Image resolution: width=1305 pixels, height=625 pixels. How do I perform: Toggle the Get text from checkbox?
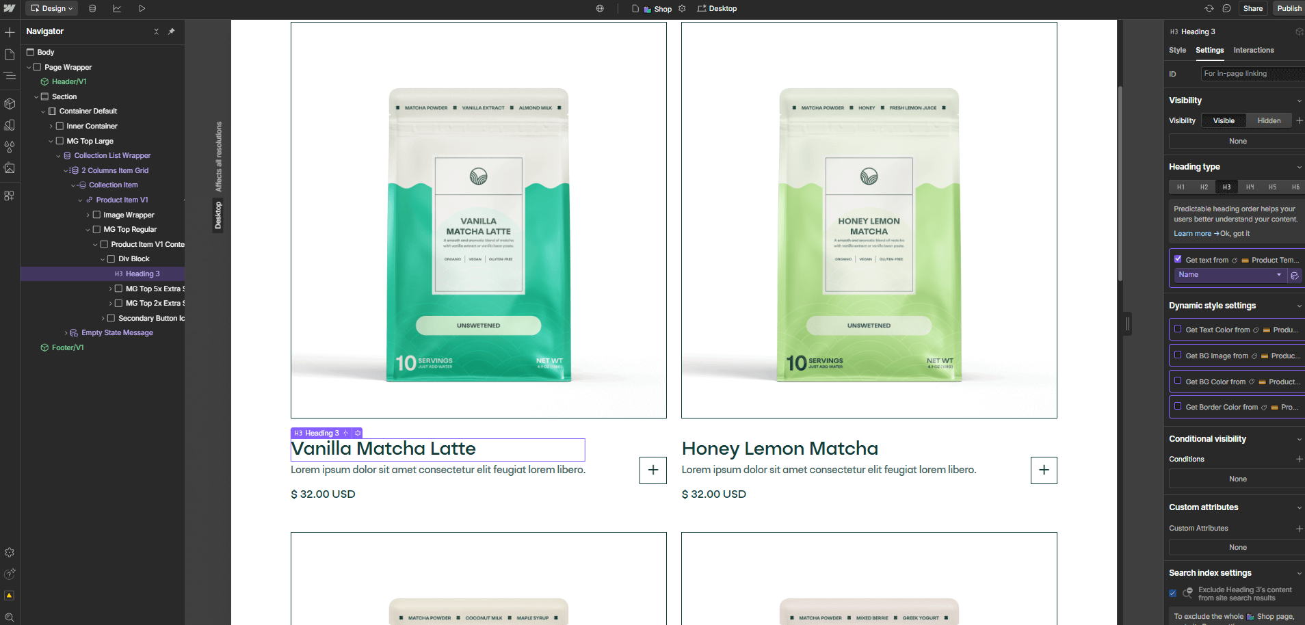pyautogui.click(x=1178, y=259)
